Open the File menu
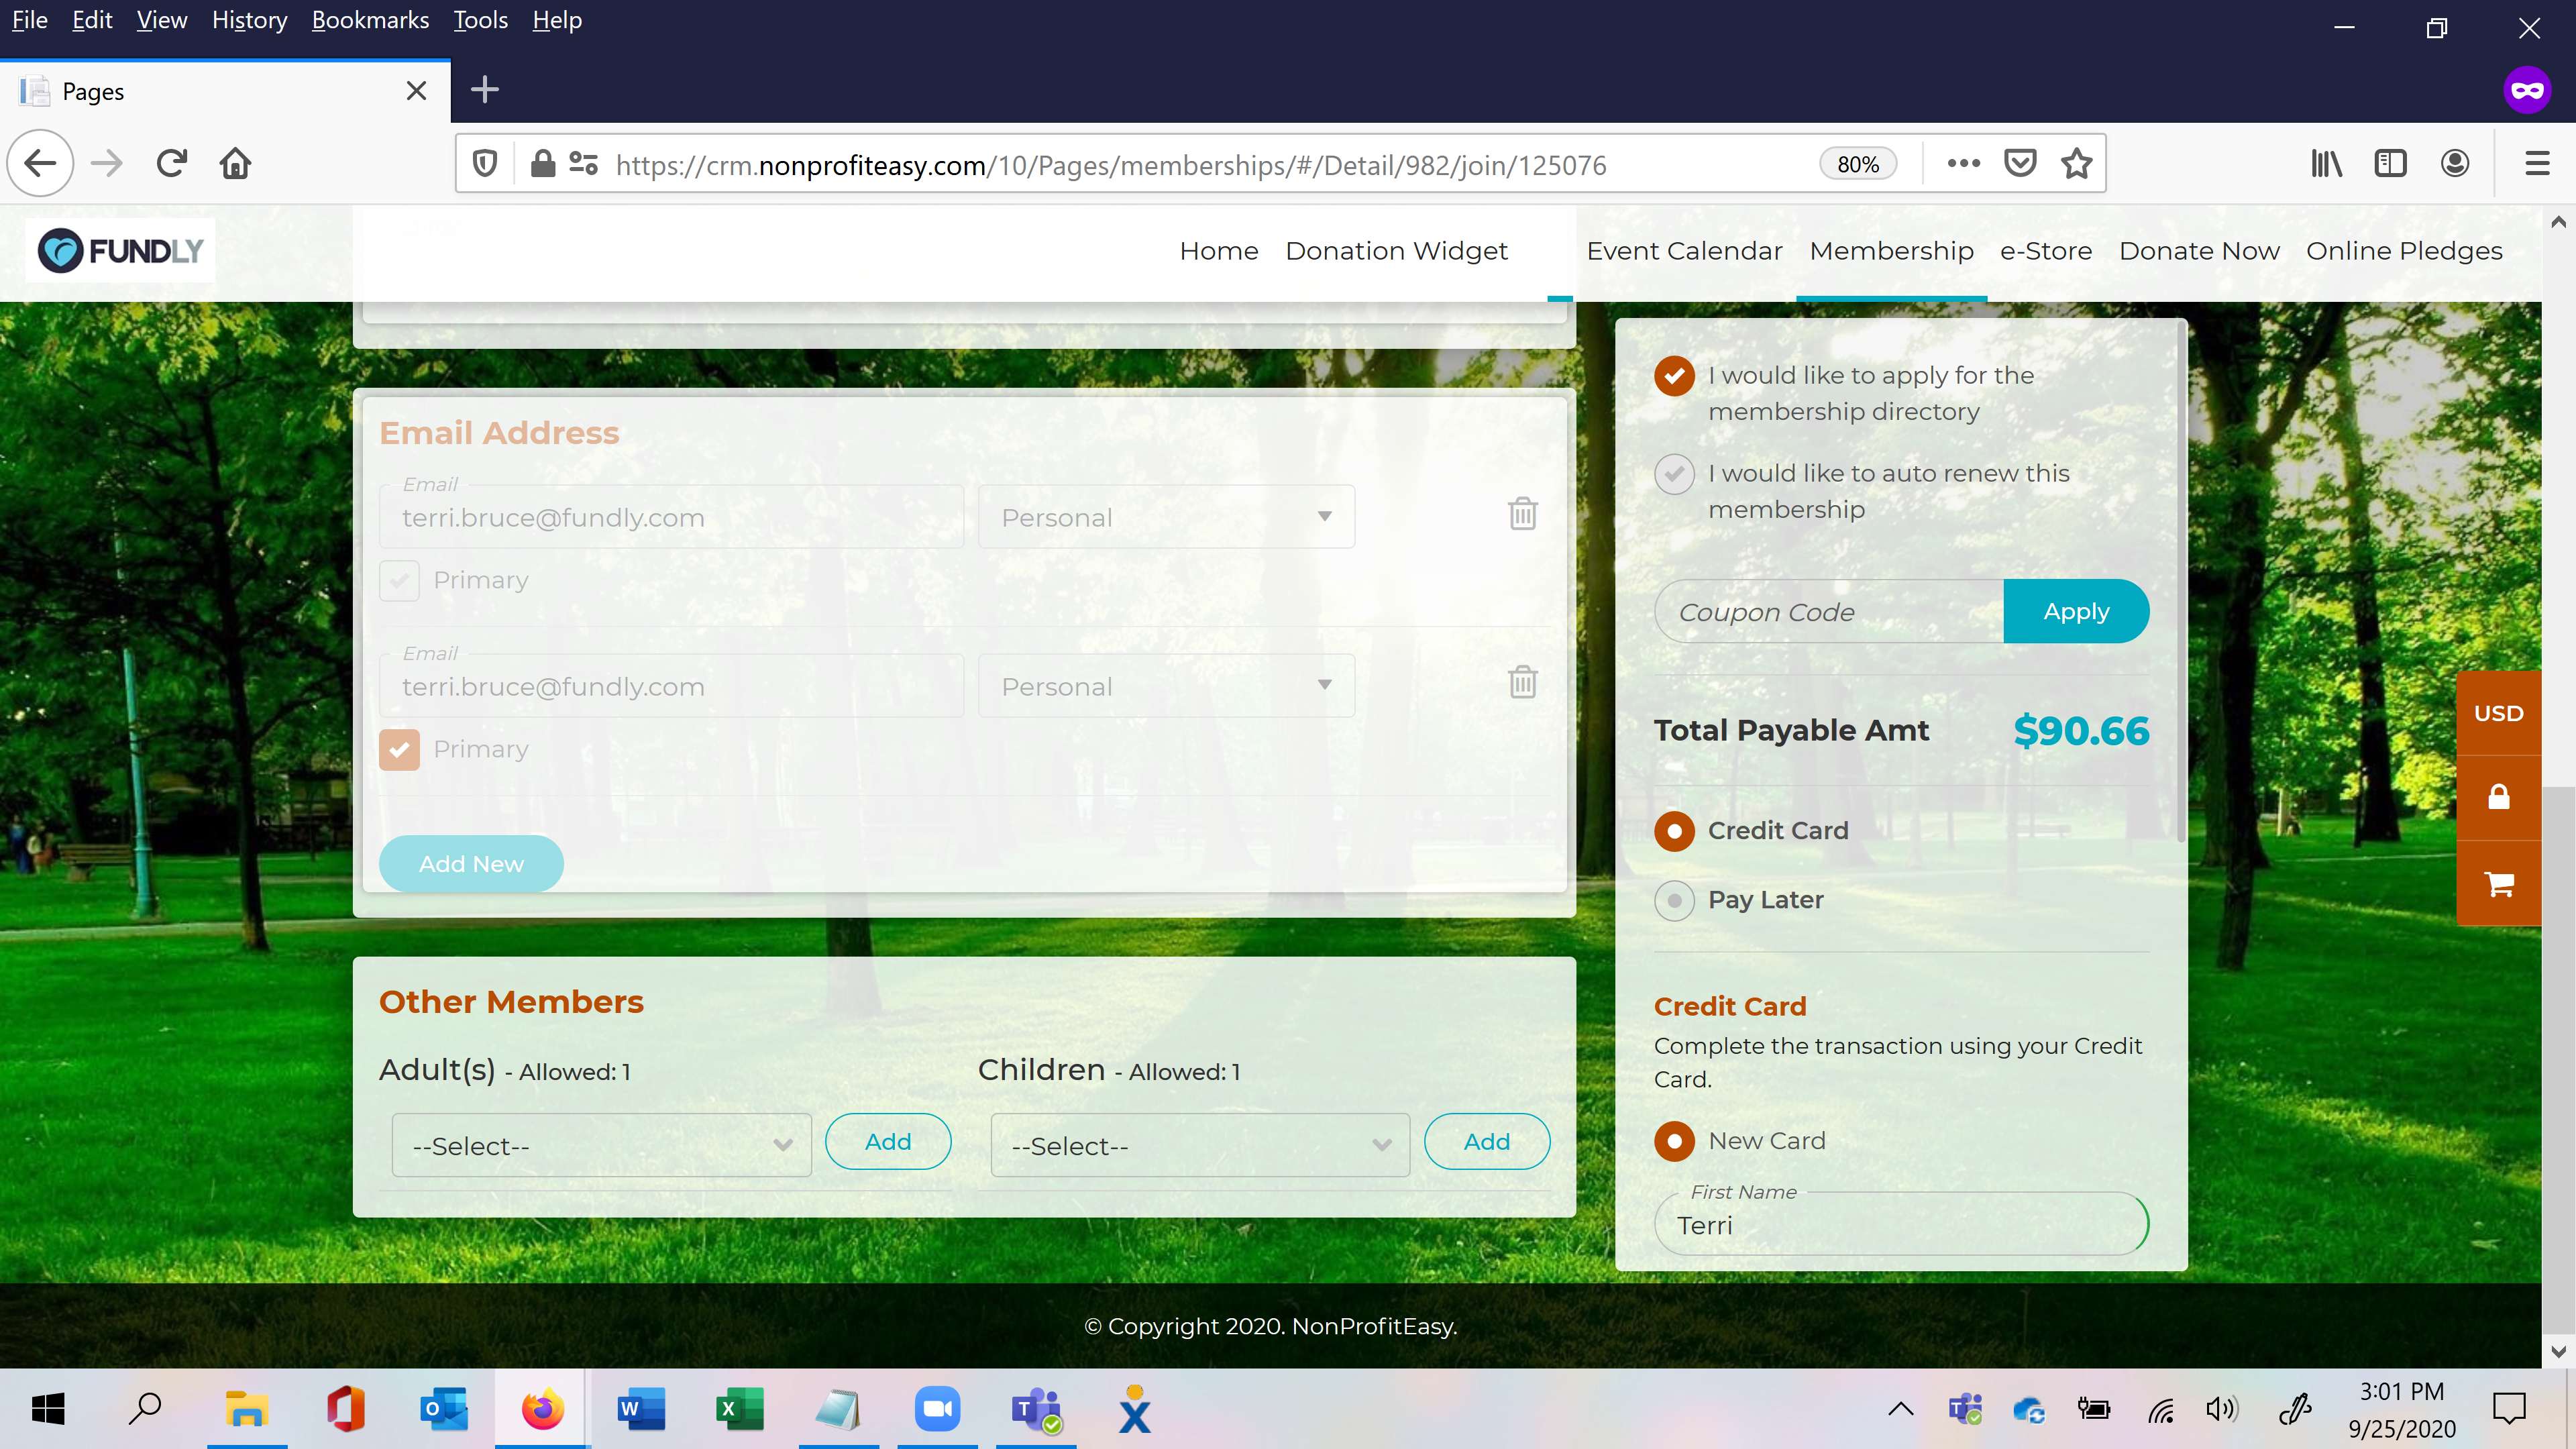The width and height of the screenshot is (2576, 1449). [x=29, y=20]
